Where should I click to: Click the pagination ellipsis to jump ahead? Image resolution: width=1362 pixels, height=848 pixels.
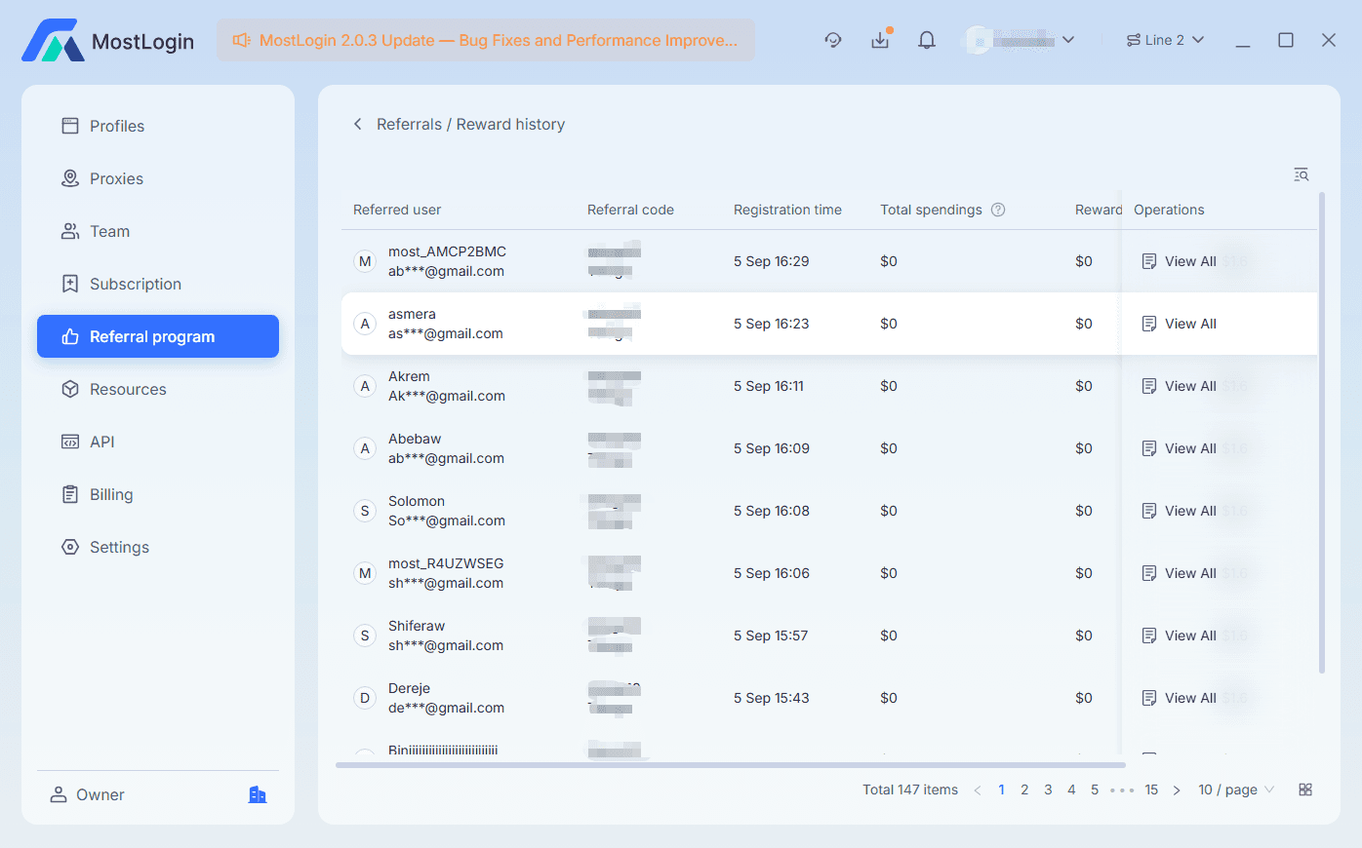click(x=1122, y=790)
